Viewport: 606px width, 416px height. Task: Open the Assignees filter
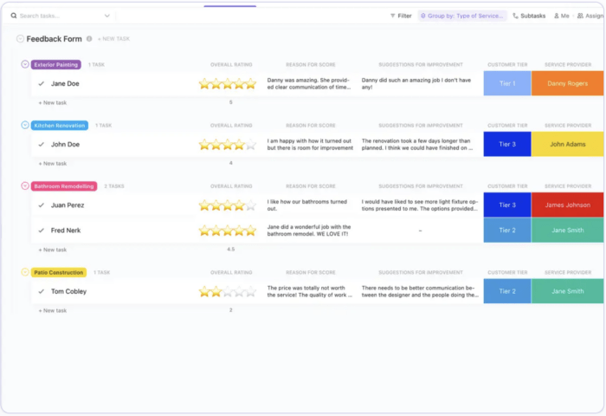click(x=590, y=16)
